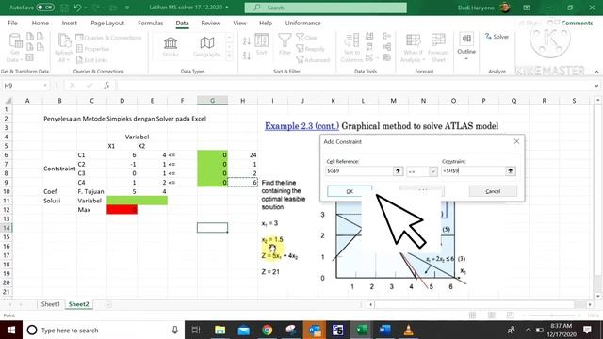The width and height of the screenshot is (603, 339).
Task: Click the Insert Function fx icon
Action: pyautogui.click(x=106, y=86)
